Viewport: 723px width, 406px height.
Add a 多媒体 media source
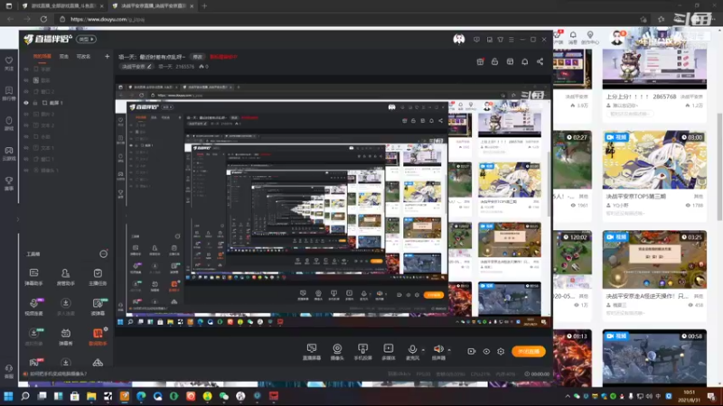pos(389,352)
